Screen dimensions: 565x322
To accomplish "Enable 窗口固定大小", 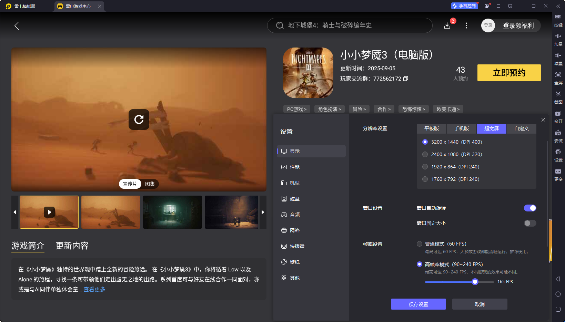I will [x=529, y=223].
